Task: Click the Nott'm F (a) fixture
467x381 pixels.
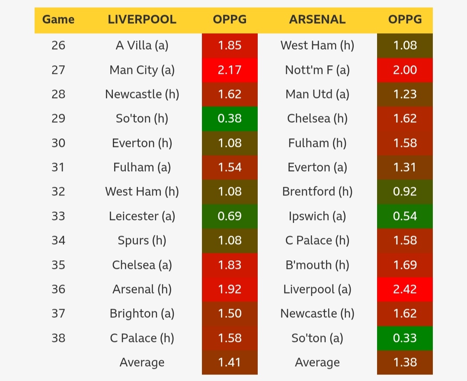Action: point(317,70)
